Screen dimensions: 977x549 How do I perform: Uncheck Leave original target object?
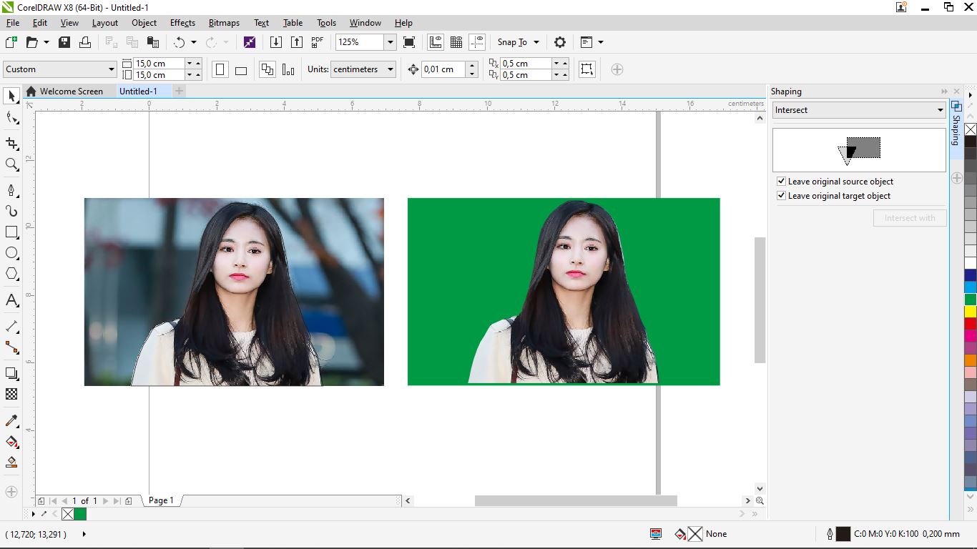(781, 196)
